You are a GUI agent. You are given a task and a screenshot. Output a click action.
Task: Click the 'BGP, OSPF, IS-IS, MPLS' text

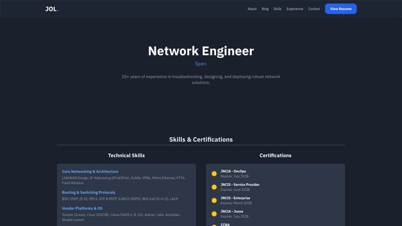(x=120, y=199)
